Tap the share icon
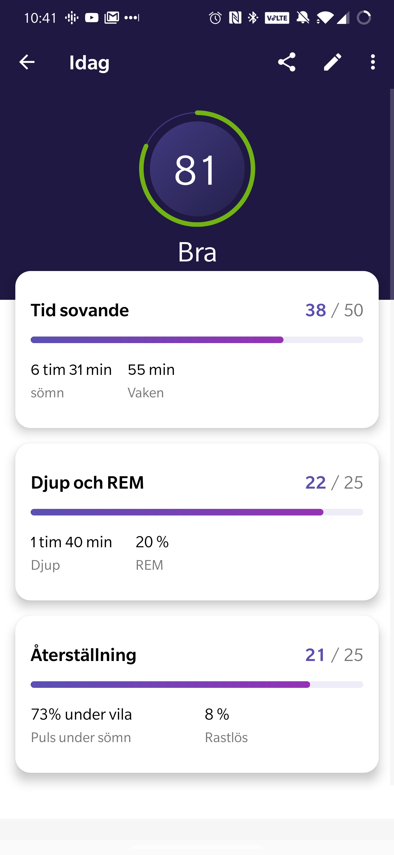This screenshot has height=855, width=394. click(287, 62)
